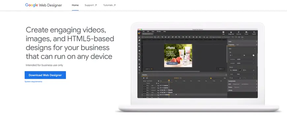
Task: Toggle the timeline loop button
Action: click(x=147, y=78)
